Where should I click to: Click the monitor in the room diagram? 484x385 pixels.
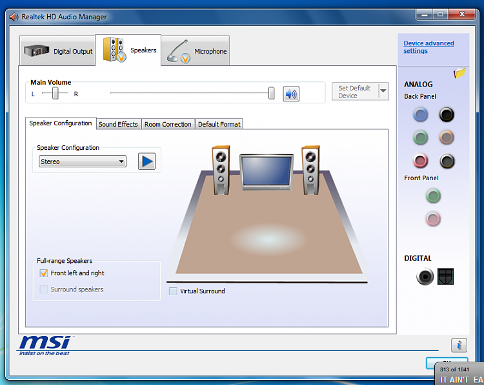[267, 172]
